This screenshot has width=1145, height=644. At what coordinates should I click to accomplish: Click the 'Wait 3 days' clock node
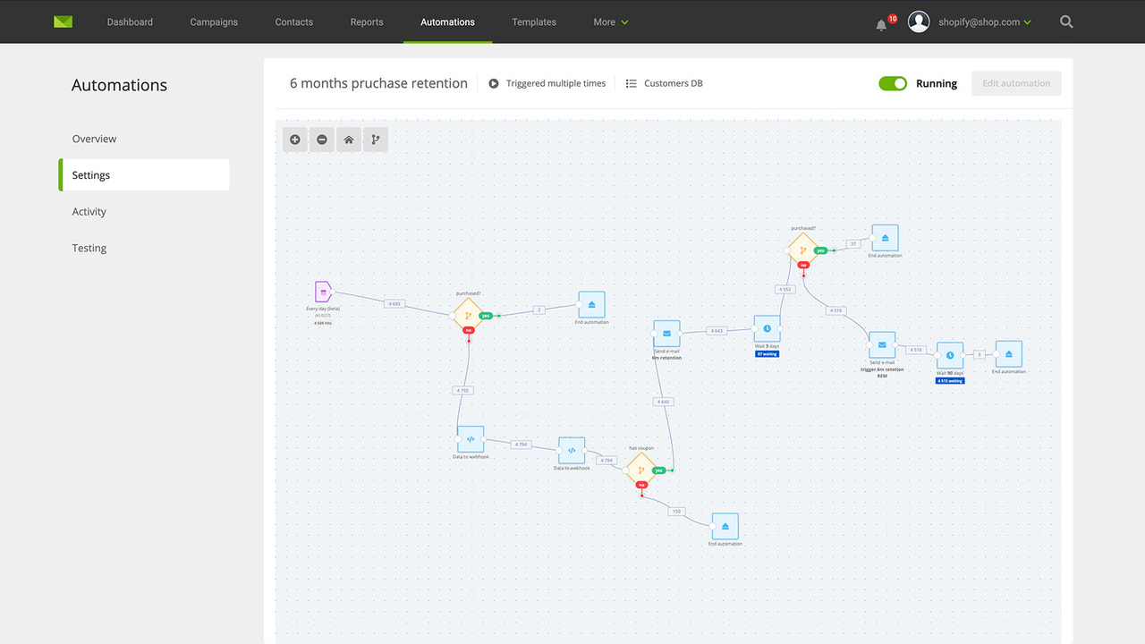click(767, 328)
